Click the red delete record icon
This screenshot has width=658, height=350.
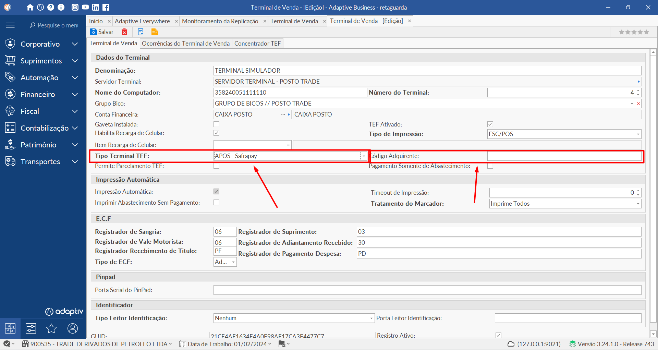(124, 32)
